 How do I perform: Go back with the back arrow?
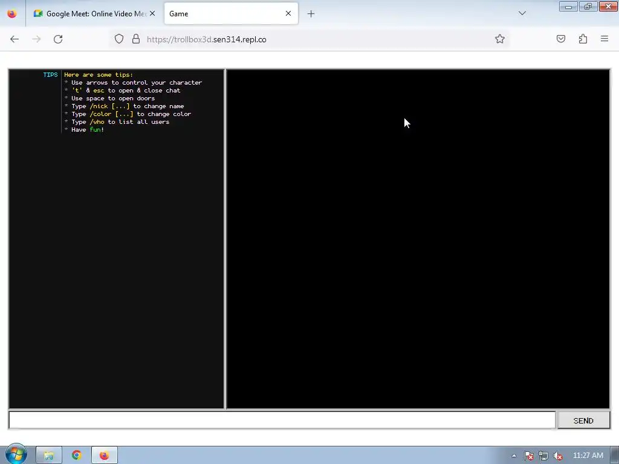(x=15, y=39)
